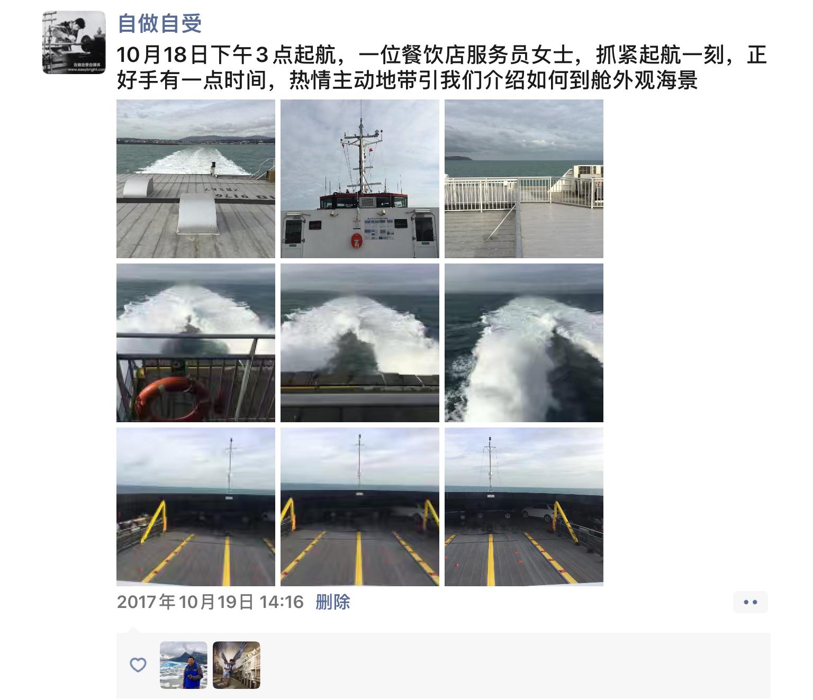
Task: Open the middle-row right wake photo
Action: coord(524,343)
